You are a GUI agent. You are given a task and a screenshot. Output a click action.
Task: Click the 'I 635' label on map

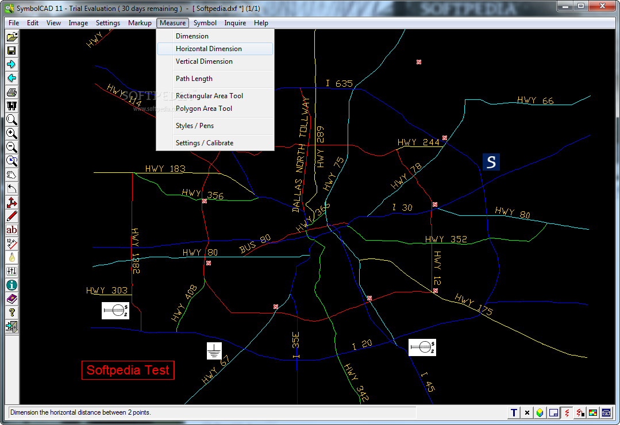(339, 83)
